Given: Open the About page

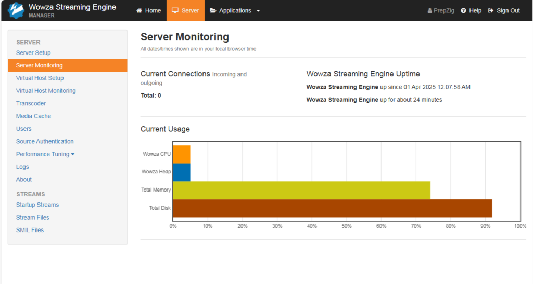Looking at the screenshot, I should click(24, 179).
